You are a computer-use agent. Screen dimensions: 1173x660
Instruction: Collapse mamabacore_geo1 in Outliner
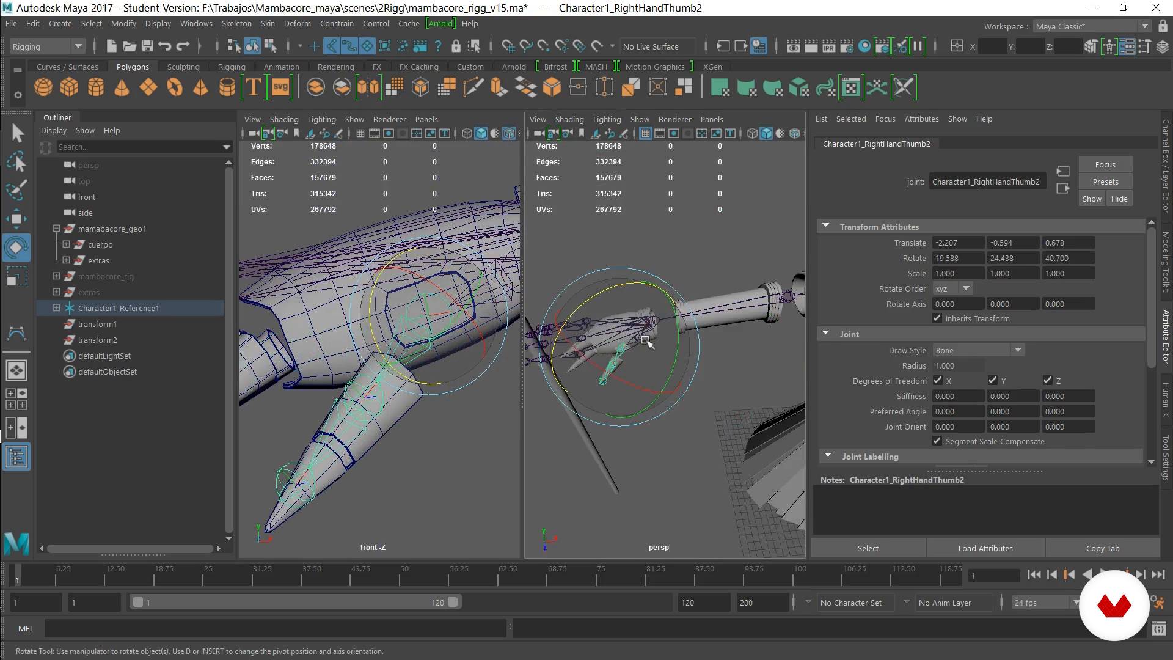pyautogui.click(x=56, y=228)
